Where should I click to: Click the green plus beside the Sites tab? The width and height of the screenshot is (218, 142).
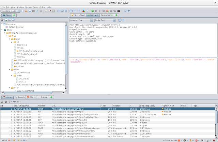pos(14,15)
